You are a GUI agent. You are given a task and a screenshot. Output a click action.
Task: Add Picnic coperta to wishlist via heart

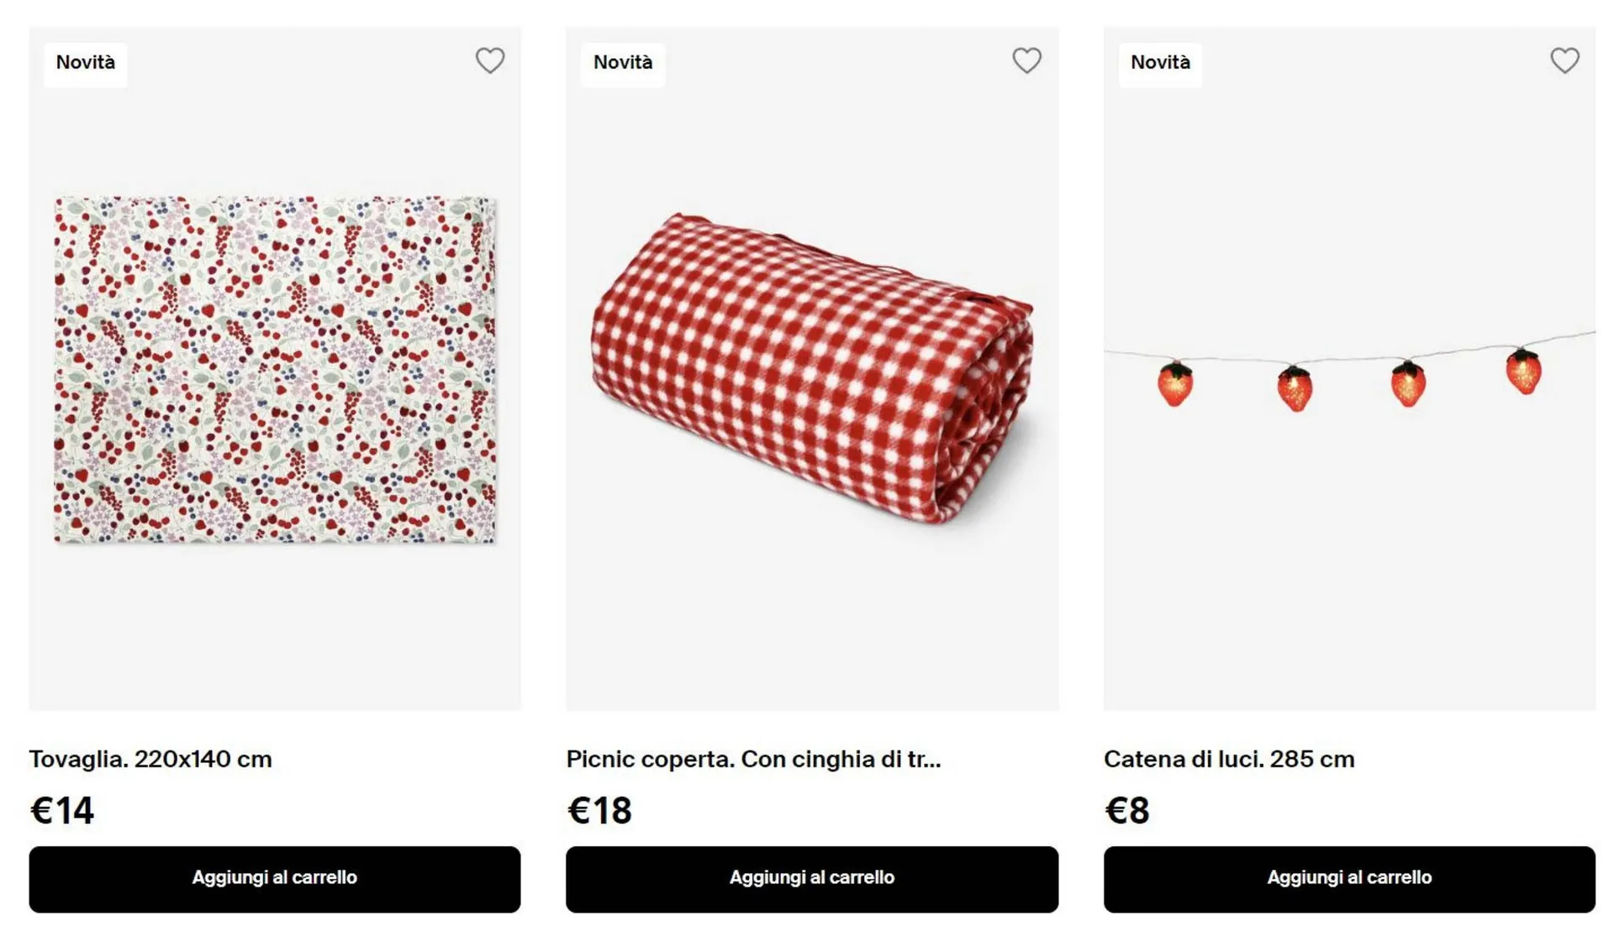pos(1026,61)
